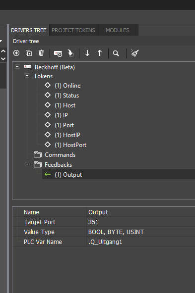Click the add item plus icon
This screenshot has width=195, height=293.
[x=16, y=53]
